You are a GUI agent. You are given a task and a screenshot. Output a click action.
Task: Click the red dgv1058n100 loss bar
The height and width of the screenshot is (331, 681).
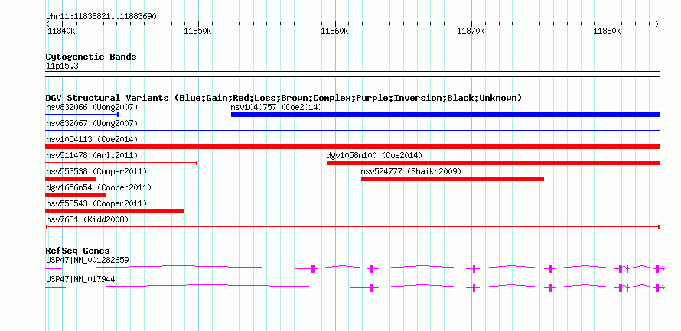(493, 163)
